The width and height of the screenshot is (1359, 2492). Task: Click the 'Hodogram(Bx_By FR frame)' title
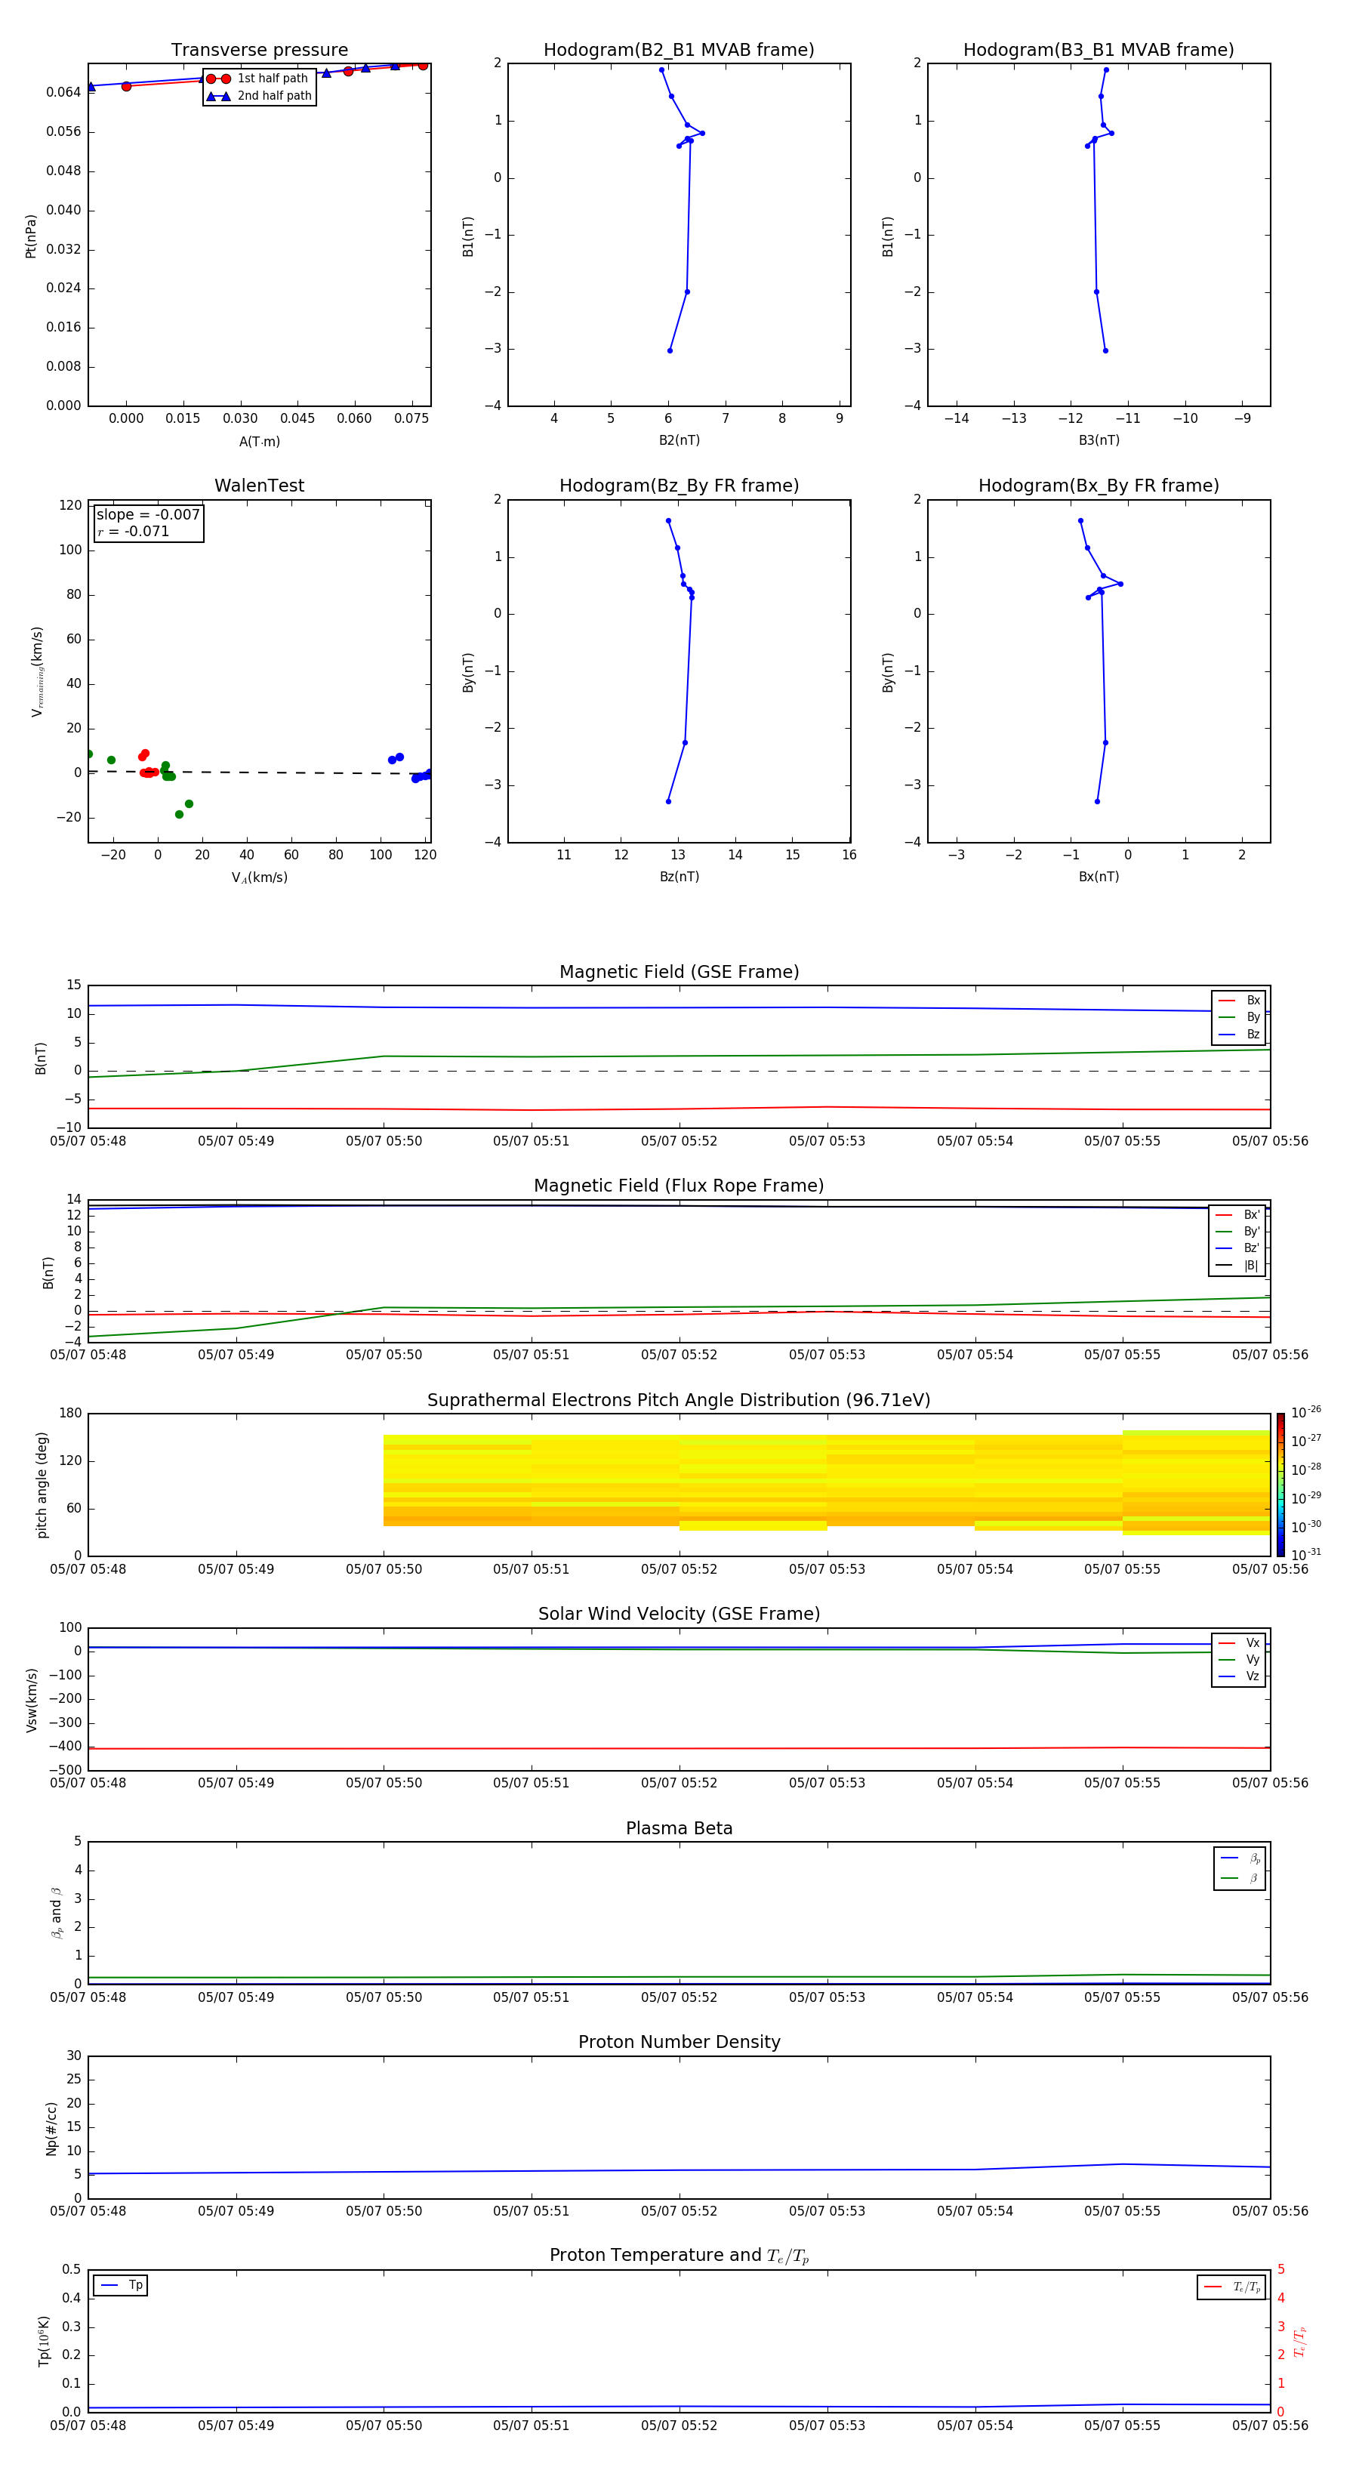[1099, 486]
